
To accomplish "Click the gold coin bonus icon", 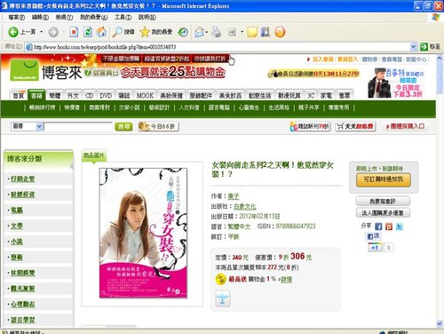I will (x=221, y=279).
